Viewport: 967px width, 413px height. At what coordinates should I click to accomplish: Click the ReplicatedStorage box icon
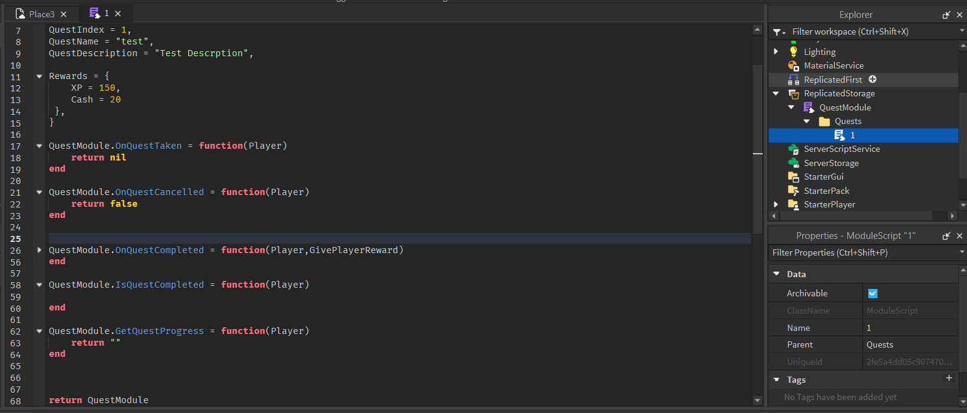(x=794, y=94)
